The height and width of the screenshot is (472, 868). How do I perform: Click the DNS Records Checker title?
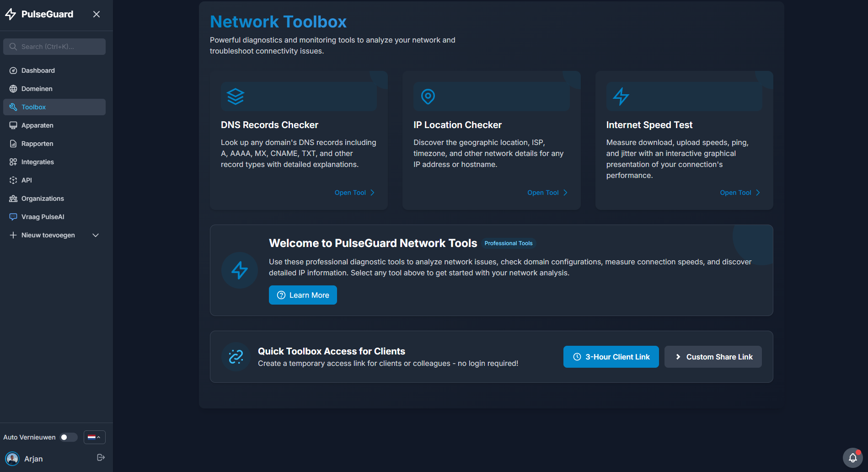(x=269, y=125)
